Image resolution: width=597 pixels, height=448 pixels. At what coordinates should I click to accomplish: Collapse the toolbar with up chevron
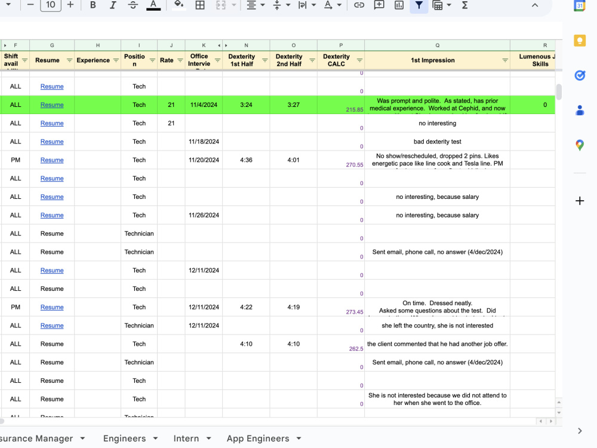tap(535, 5)
